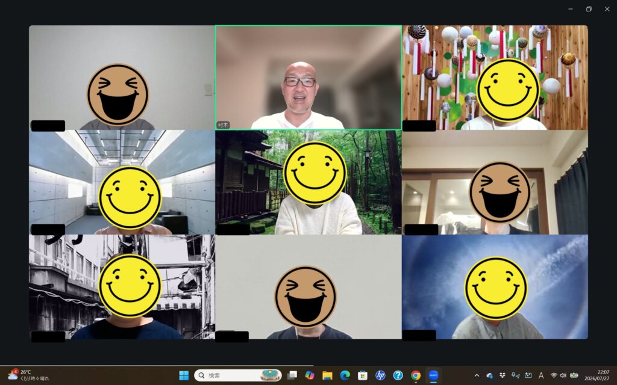Open the 26°C weather widget
Image resolution: width=617 pixels, height=385 pixels.
[x=28, y=375]
